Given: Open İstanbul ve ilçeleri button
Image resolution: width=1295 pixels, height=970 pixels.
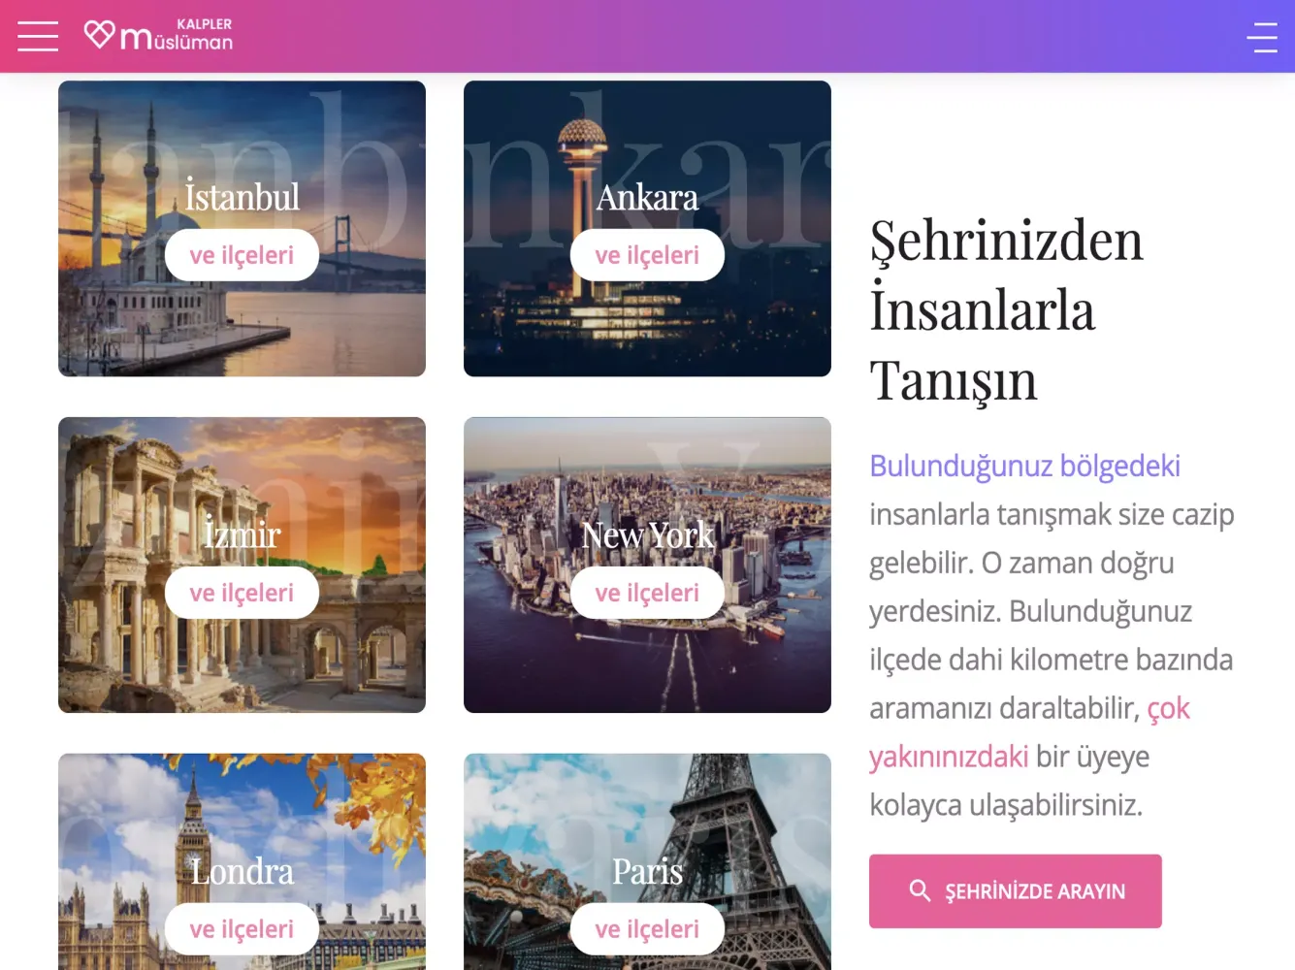Looking at the screenshot, I should (x=242, y=255).
